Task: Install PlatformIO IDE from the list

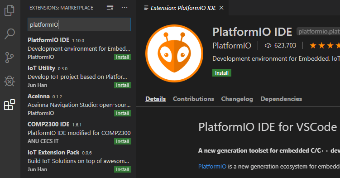Action: coord(123,57)
